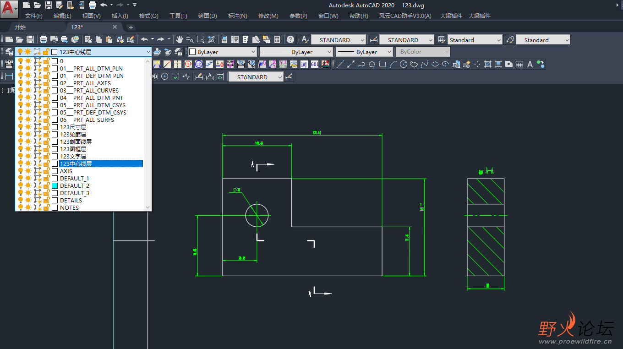Toggle lightbulb visibility for 123轮廓层
623x349 pixels.
point(20,134)
